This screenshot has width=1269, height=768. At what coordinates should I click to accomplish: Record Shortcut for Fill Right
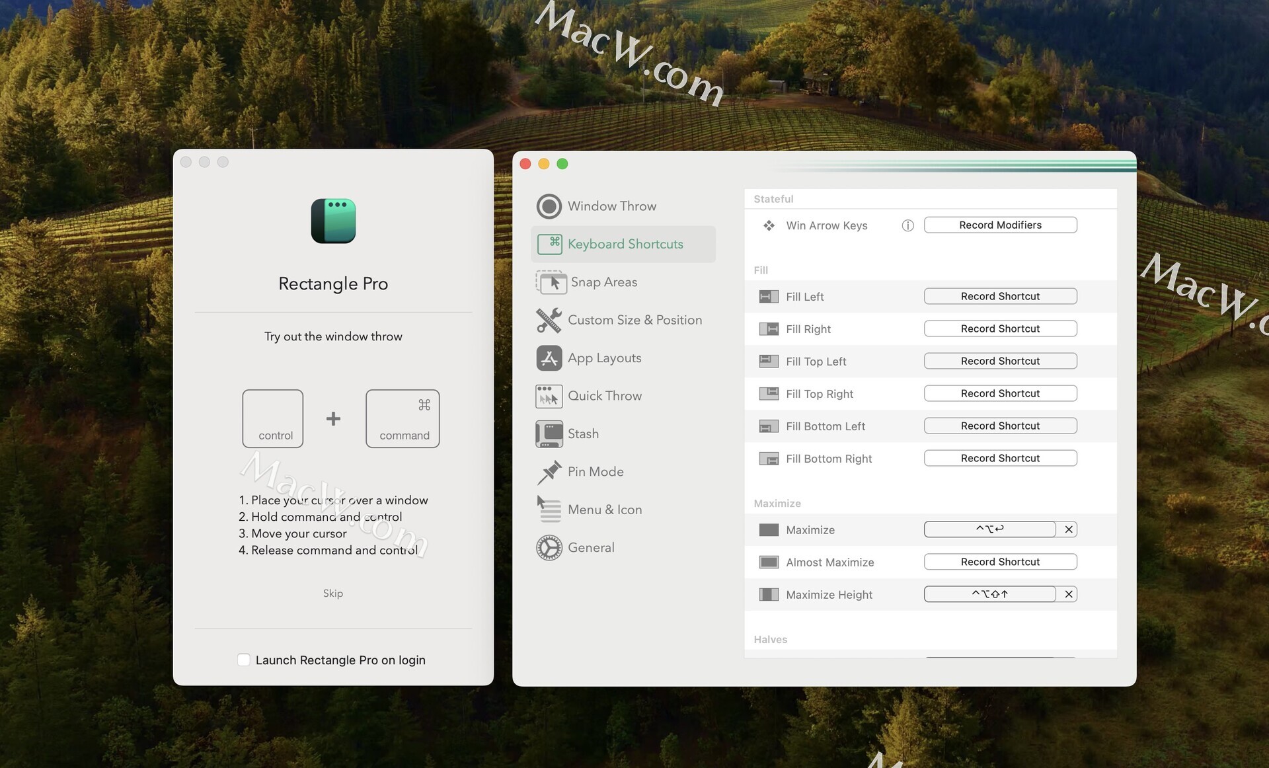tap(1000, 328)
